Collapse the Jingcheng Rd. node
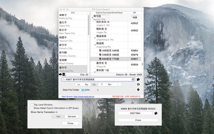Screen dimensions: 214x134 (x=95, y=45)
